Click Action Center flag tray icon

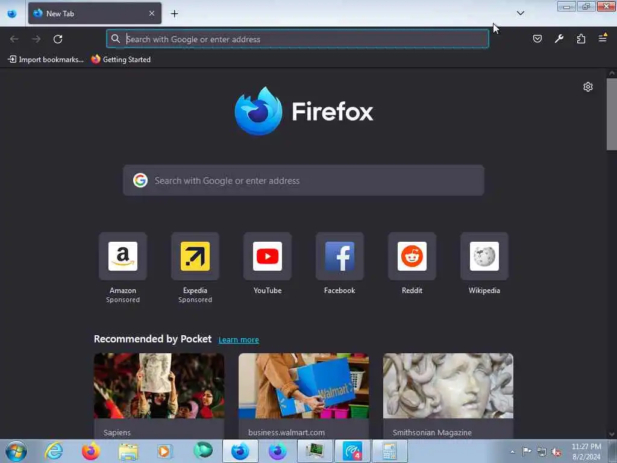(x=527, y=452)
